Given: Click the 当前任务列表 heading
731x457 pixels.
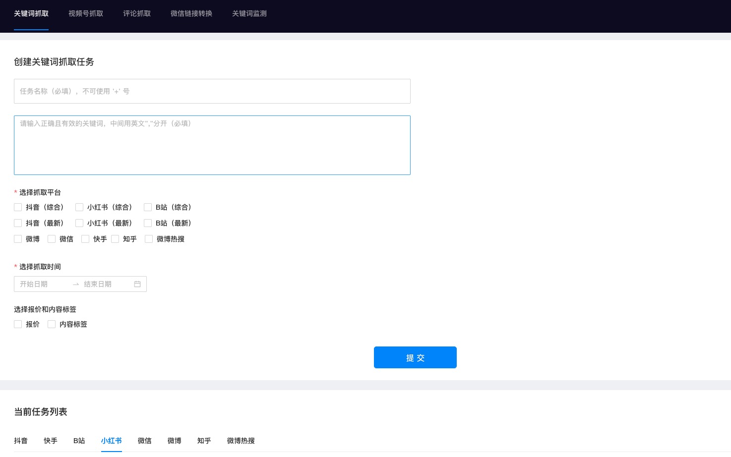Looking at the screenshot, I should 41,412.
